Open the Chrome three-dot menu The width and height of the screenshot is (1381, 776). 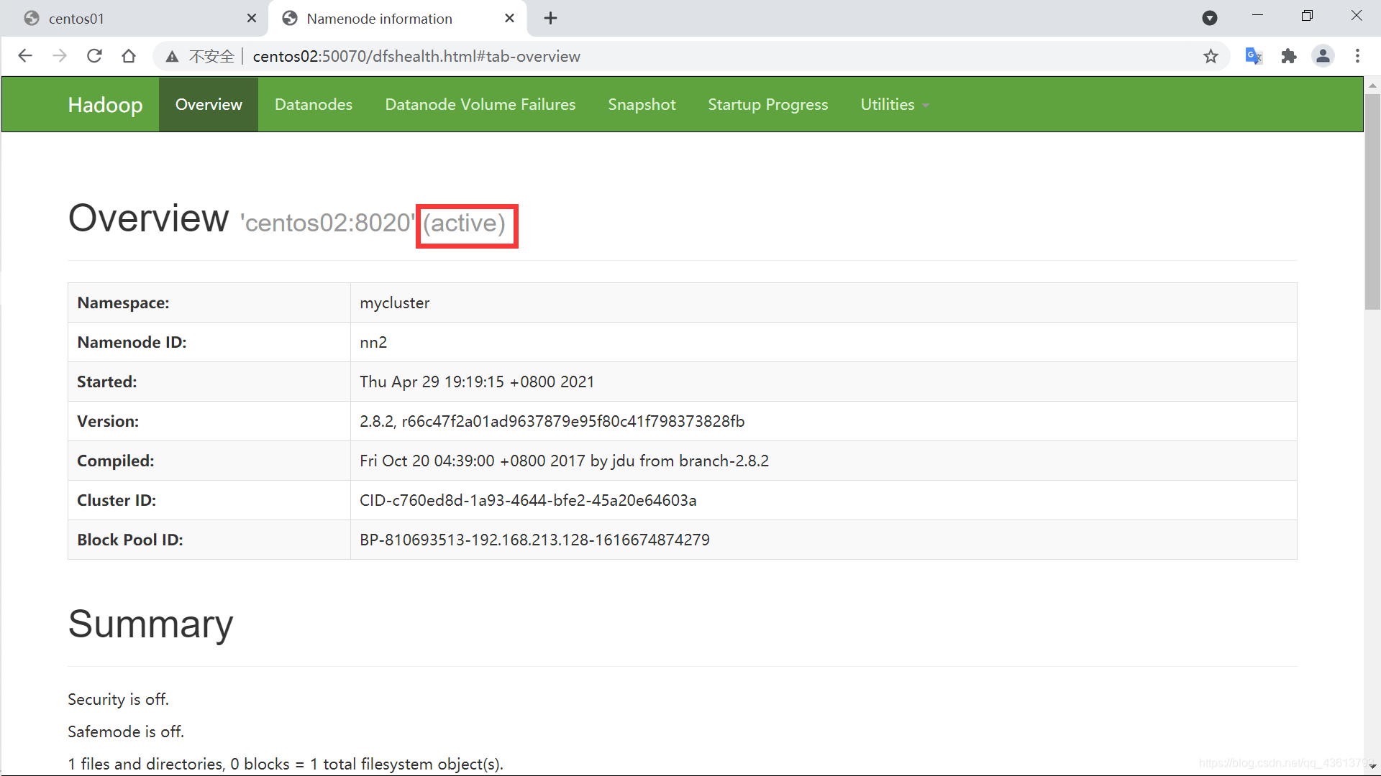(1358, 56)
